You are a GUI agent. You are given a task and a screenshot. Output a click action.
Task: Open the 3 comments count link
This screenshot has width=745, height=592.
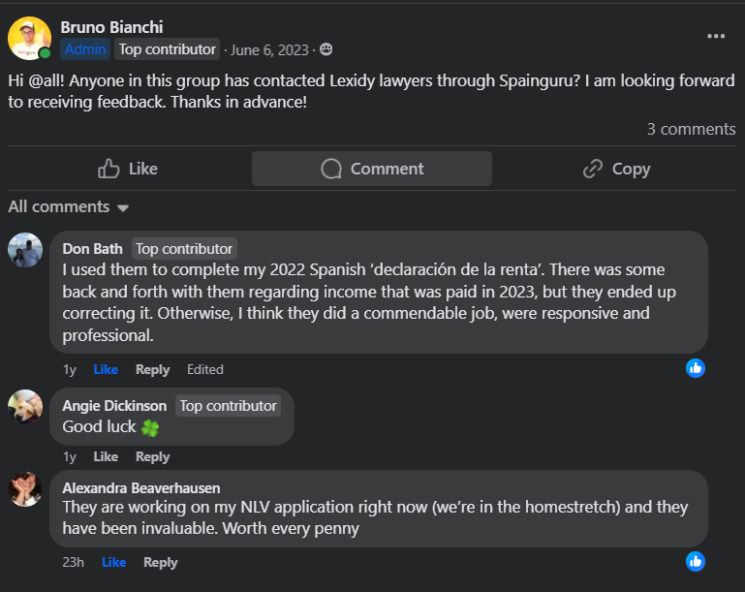click(x=691, y=129)
